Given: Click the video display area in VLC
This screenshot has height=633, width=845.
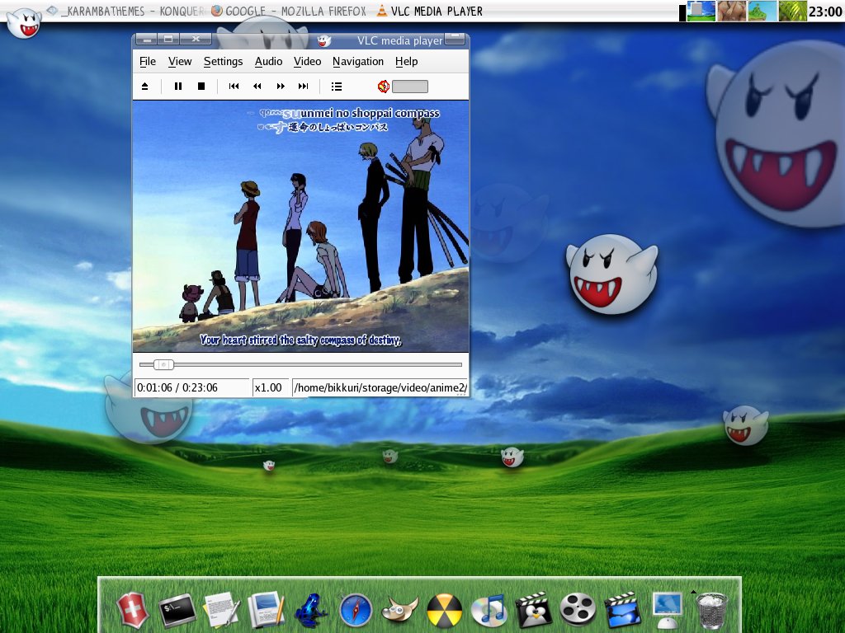Looking at the screenshot, I should 300,226.
